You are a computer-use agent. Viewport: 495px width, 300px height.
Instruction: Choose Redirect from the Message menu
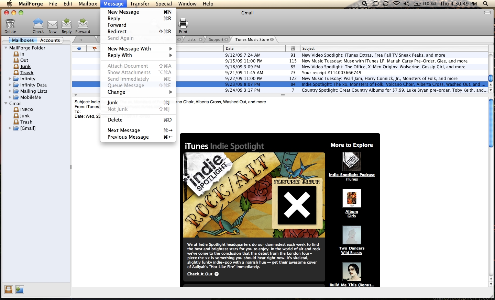138,32
